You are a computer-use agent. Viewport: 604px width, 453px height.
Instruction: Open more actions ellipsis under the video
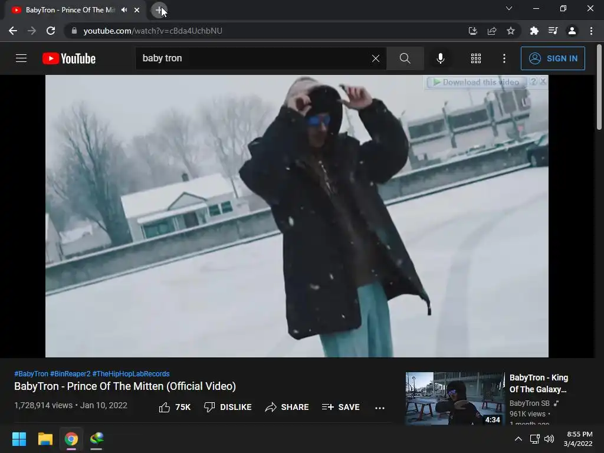click(x=380, y=408)
